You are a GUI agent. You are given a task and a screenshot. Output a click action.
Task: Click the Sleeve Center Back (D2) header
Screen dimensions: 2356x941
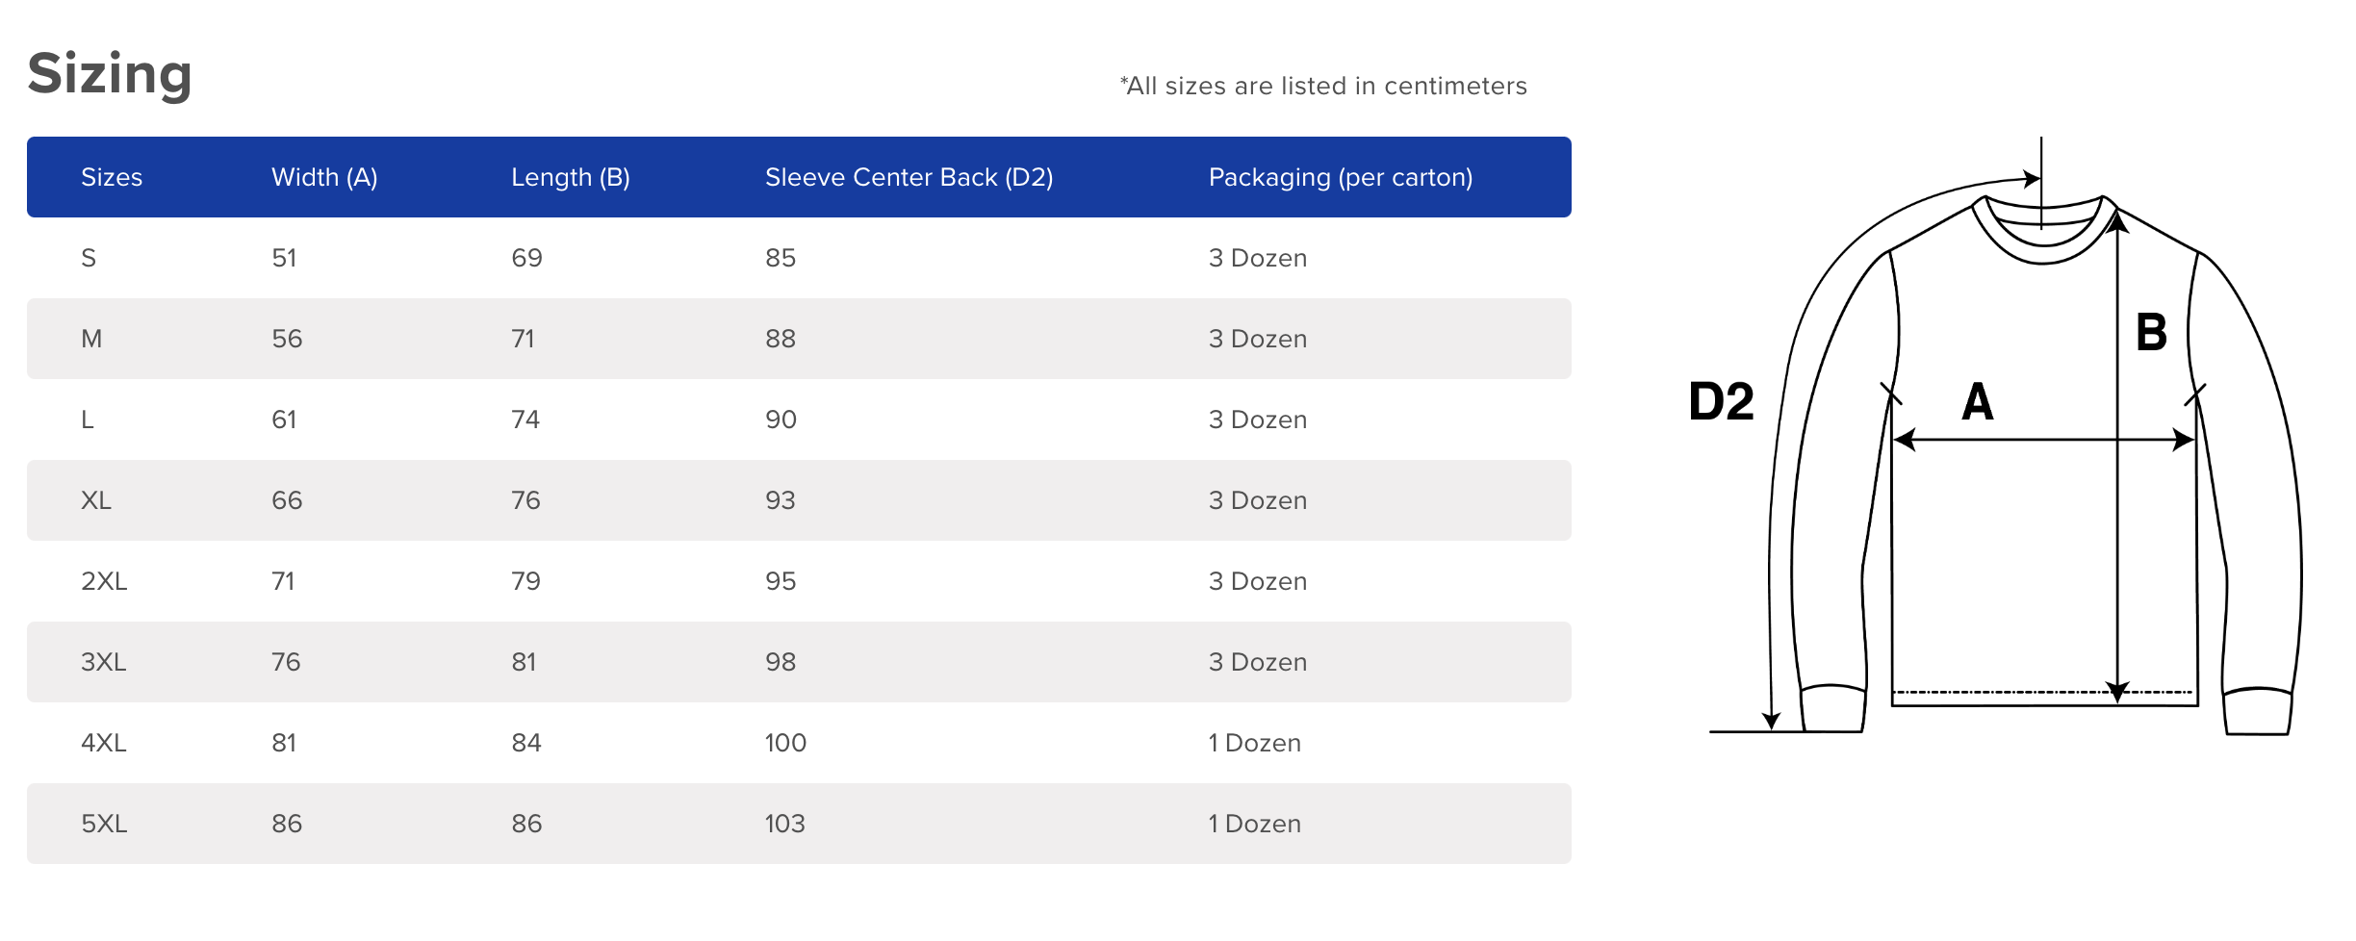pyautogui.click(x=909, y=177)
